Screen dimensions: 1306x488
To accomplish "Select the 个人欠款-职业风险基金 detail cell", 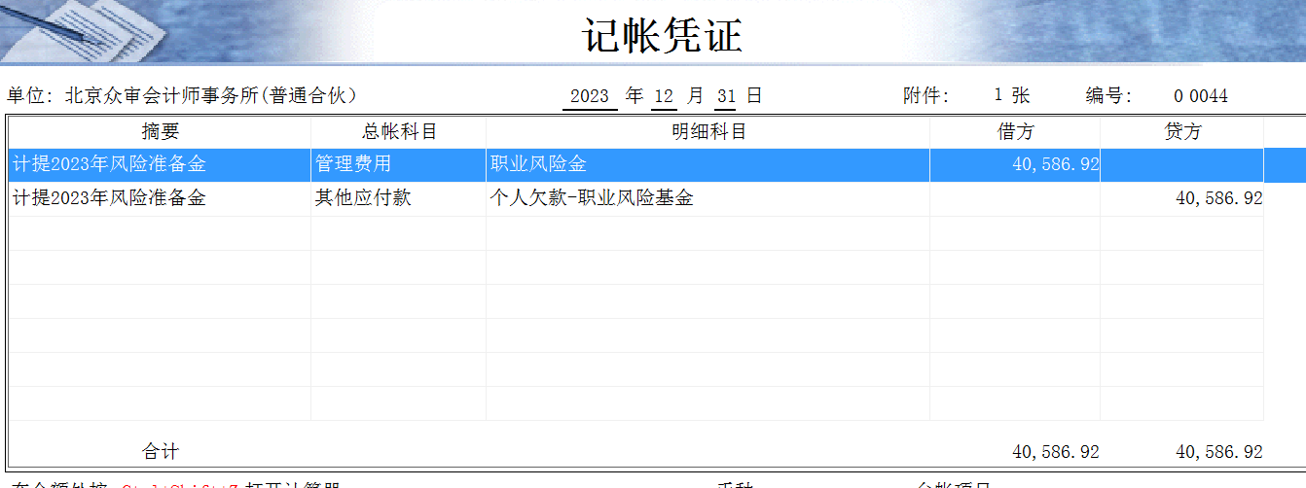I will (x=708, y=198).
